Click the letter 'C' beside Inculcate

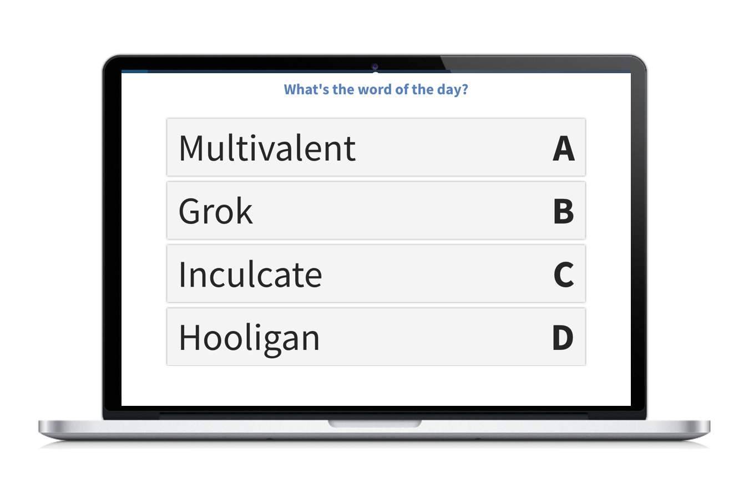[565, 274]
